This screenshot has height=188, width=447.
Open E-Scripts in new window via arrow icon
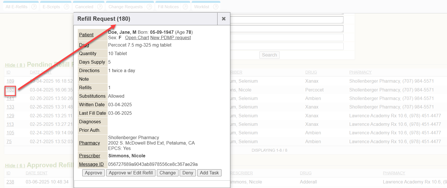coord(67,7)
